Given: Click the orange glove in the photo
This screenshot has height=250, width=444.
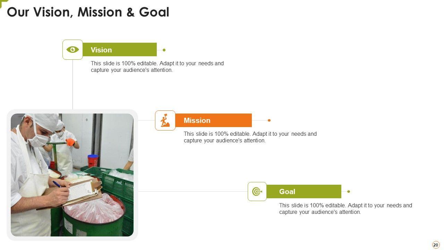Looking at the screenshot, I should 70,142.
